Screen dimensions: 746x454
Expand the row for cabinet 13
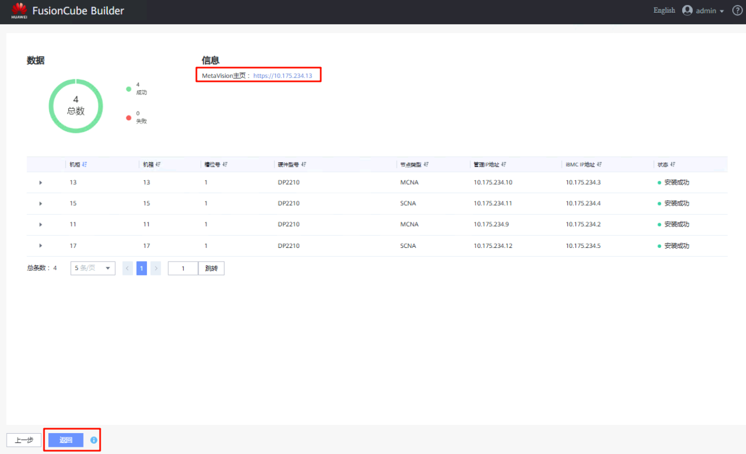41,182
